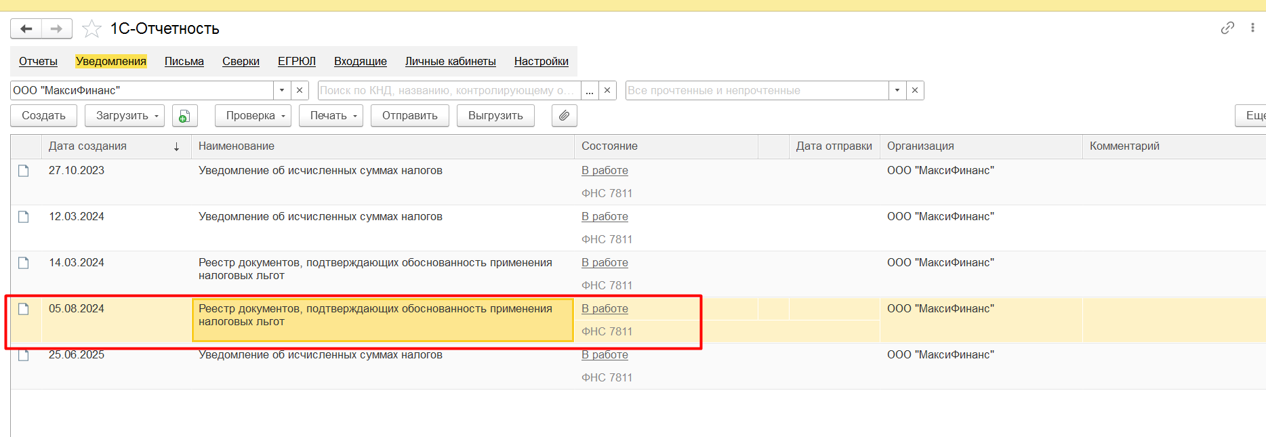Copy link with the chain icon
The image size is (1266, 437).
(1227, 28)
